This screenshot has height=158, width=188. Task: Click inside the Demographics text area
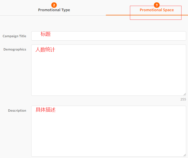coord(109,73)
